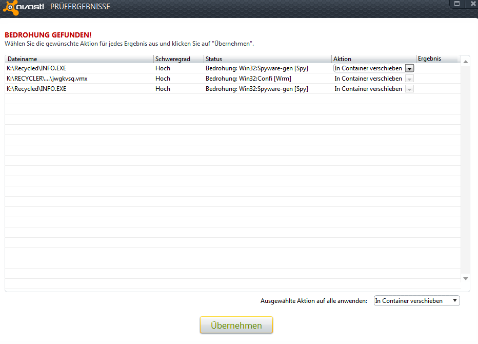Click the third row's Win32:Spyware-gen [Spy] status
Image resolution: width=478 pixels, height=344 pixels.
pyautogui.click(x=256, y=89)
